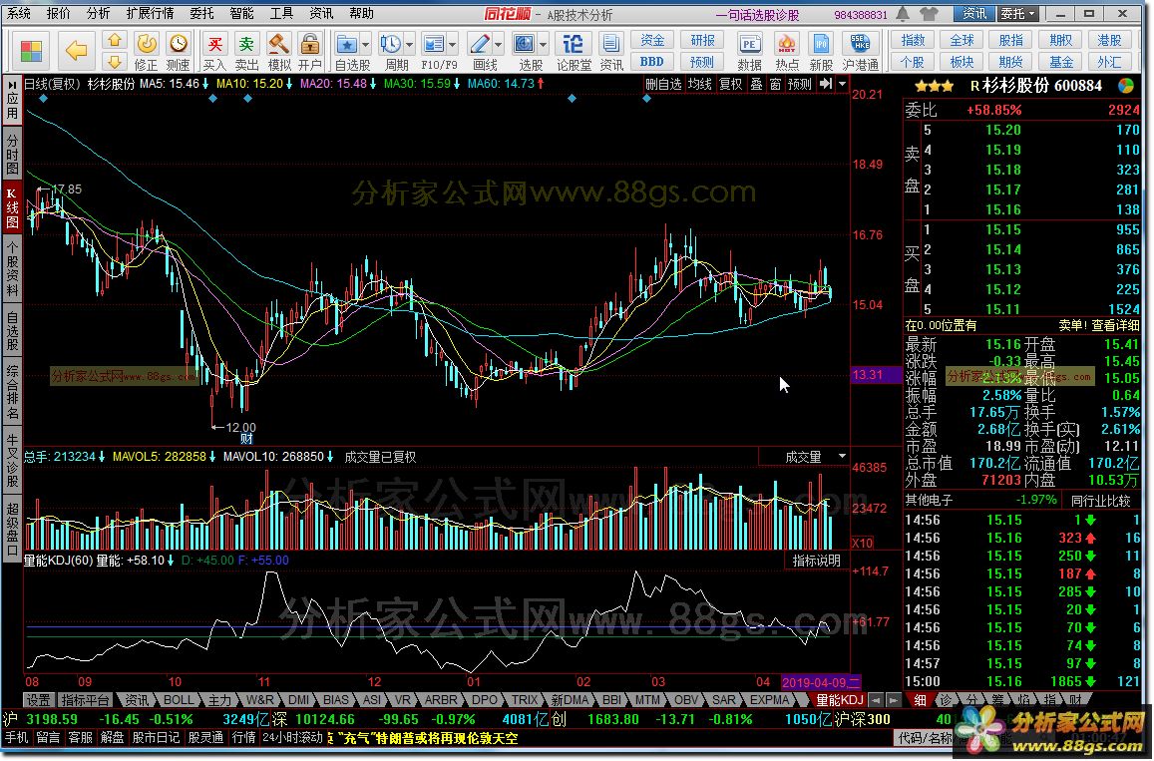Screen dimensions: 1154x761
Task: Toggle the 预测 forecast chart button
Action: (799, 84)
